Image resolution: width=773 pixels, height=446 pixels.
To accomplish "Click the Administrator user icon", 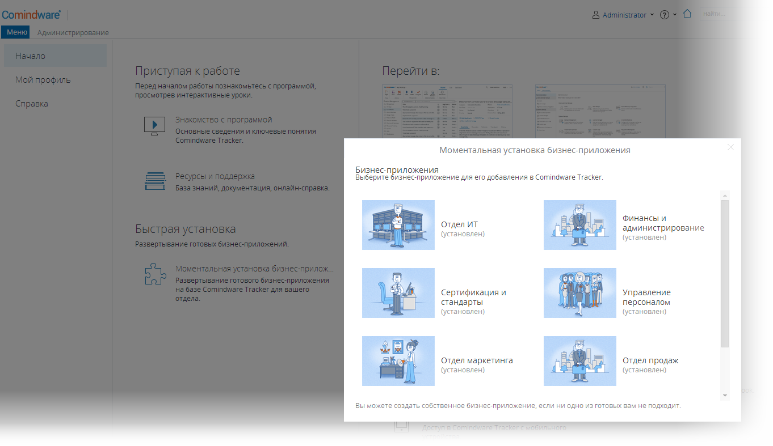I will point(595,15).
